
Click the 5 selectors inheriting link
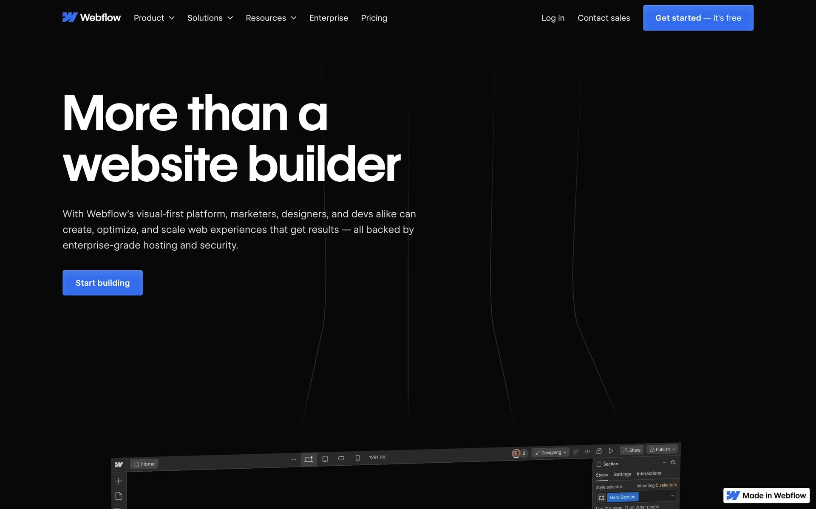(666, 485)
